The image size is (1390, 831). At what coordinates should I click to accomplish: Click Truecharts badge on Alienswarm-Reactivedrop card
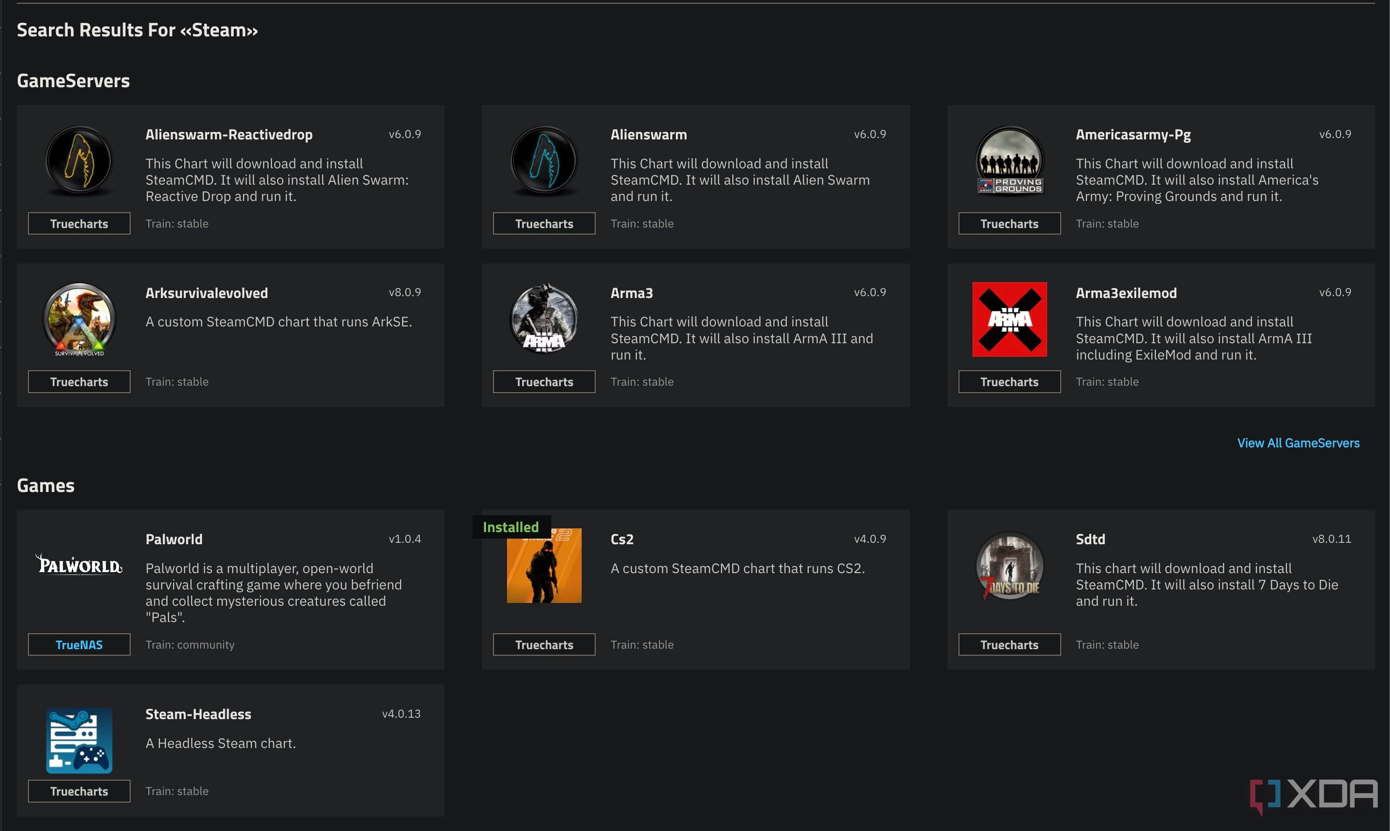click(x=79, y=223)
